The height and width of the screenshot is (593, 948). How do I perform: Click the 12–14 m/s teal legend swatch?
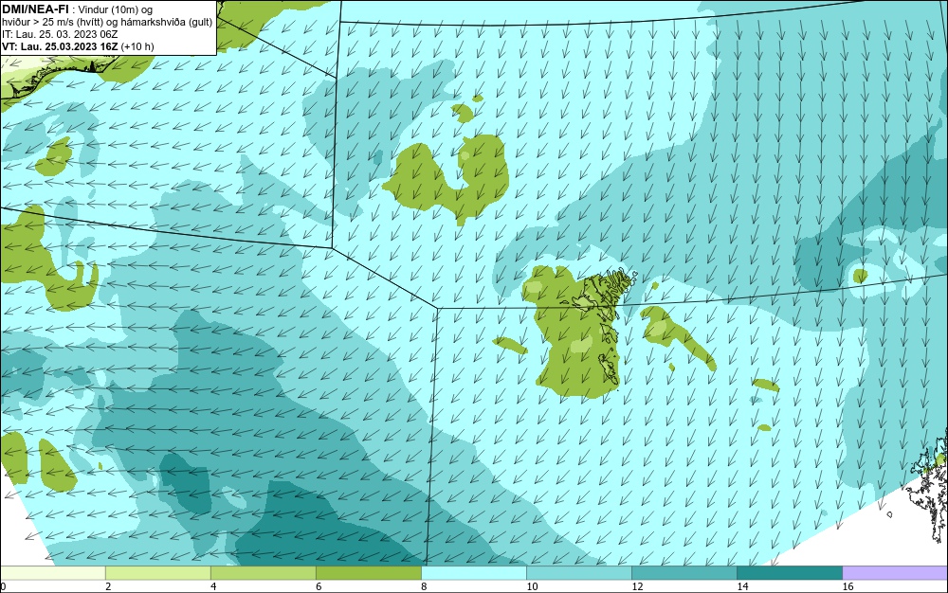684,573
